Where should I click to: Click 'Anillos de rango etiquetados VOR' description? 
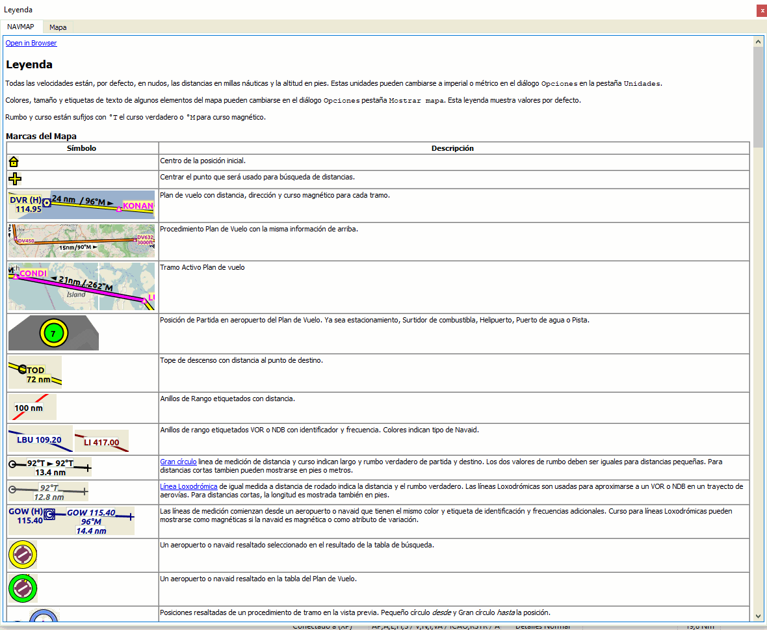319,430
